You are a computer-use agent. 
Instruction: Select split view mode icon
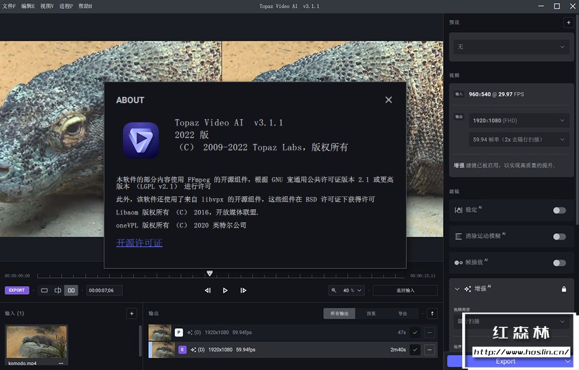click(x=57, y=290)
